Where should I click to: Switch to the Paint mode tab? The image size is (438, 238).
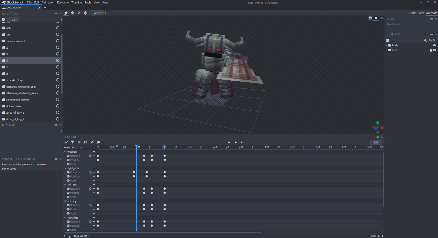[421, 13]
